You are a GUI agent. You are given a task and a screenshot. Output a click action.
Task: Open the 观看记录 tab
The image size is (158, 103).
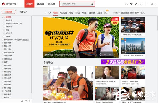[24, 12]
